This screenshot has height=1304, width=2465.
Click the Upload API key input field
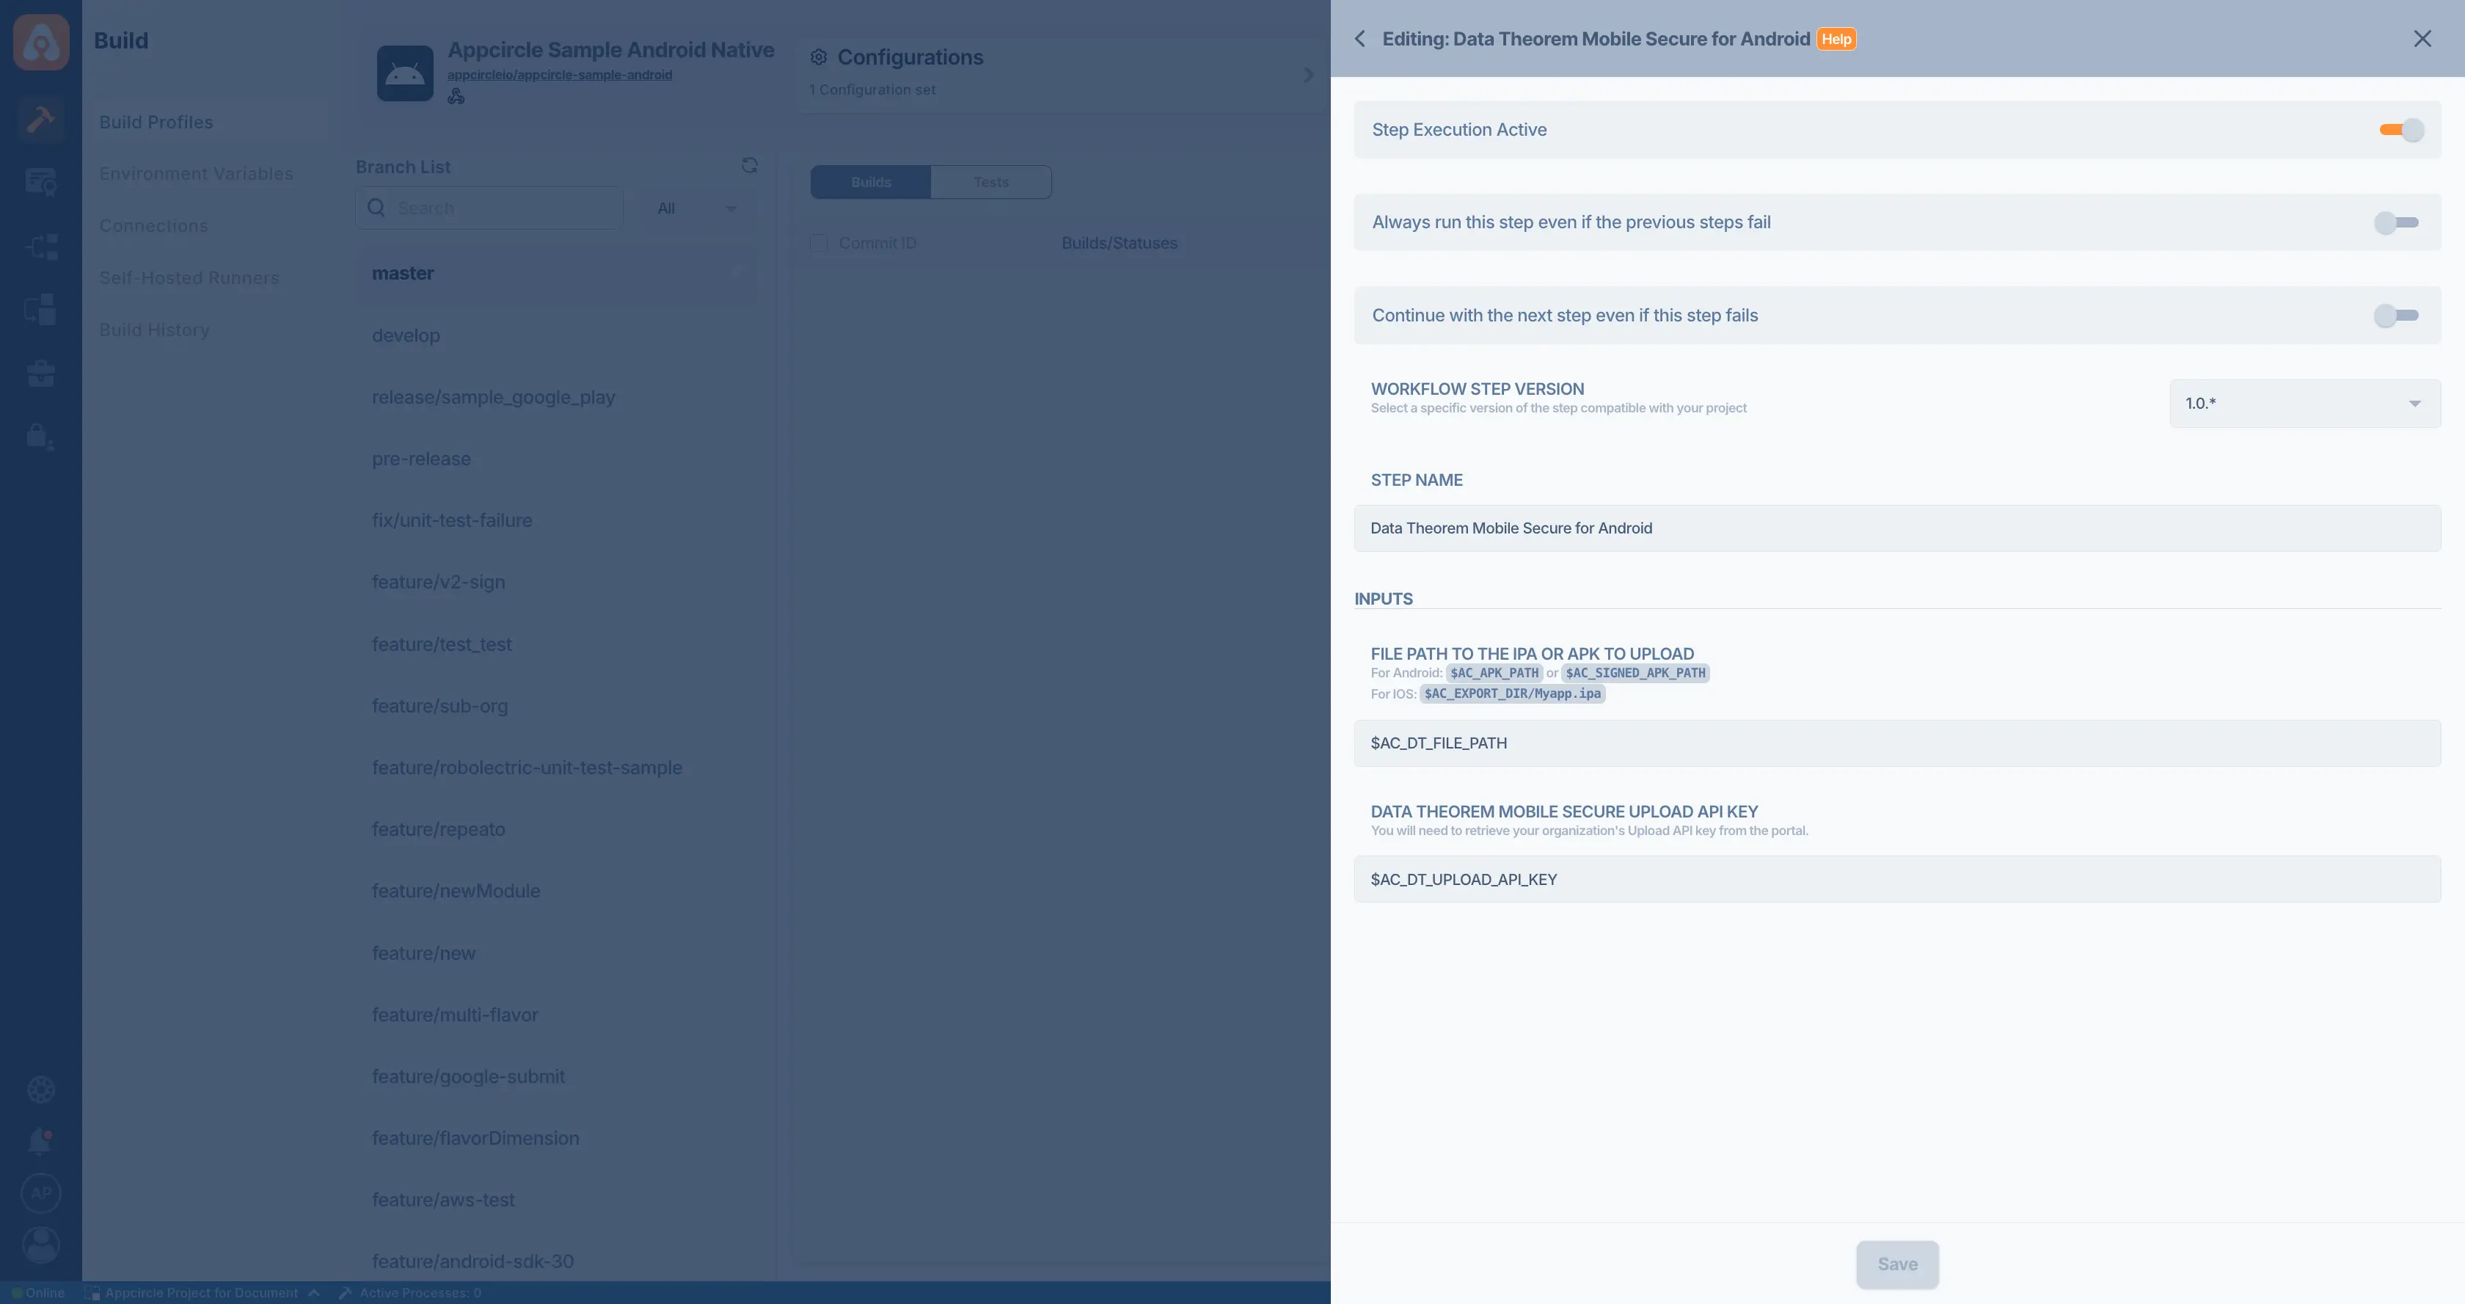click(x=1896, y=879)
